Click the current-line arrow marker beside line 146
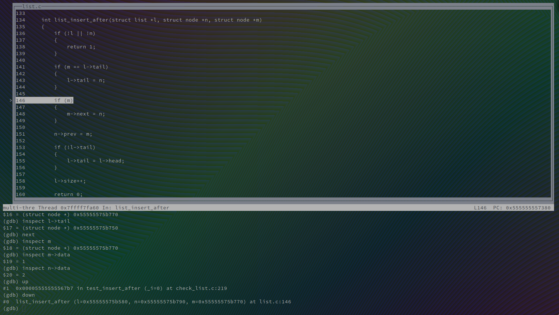Screen dimensions: 559x315 (x=11, y=100)
